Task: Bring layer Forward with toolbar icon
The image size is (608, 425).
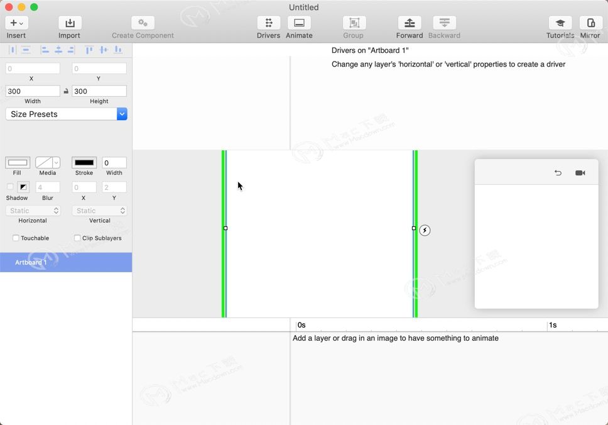Action: click(x=410, y=23)
